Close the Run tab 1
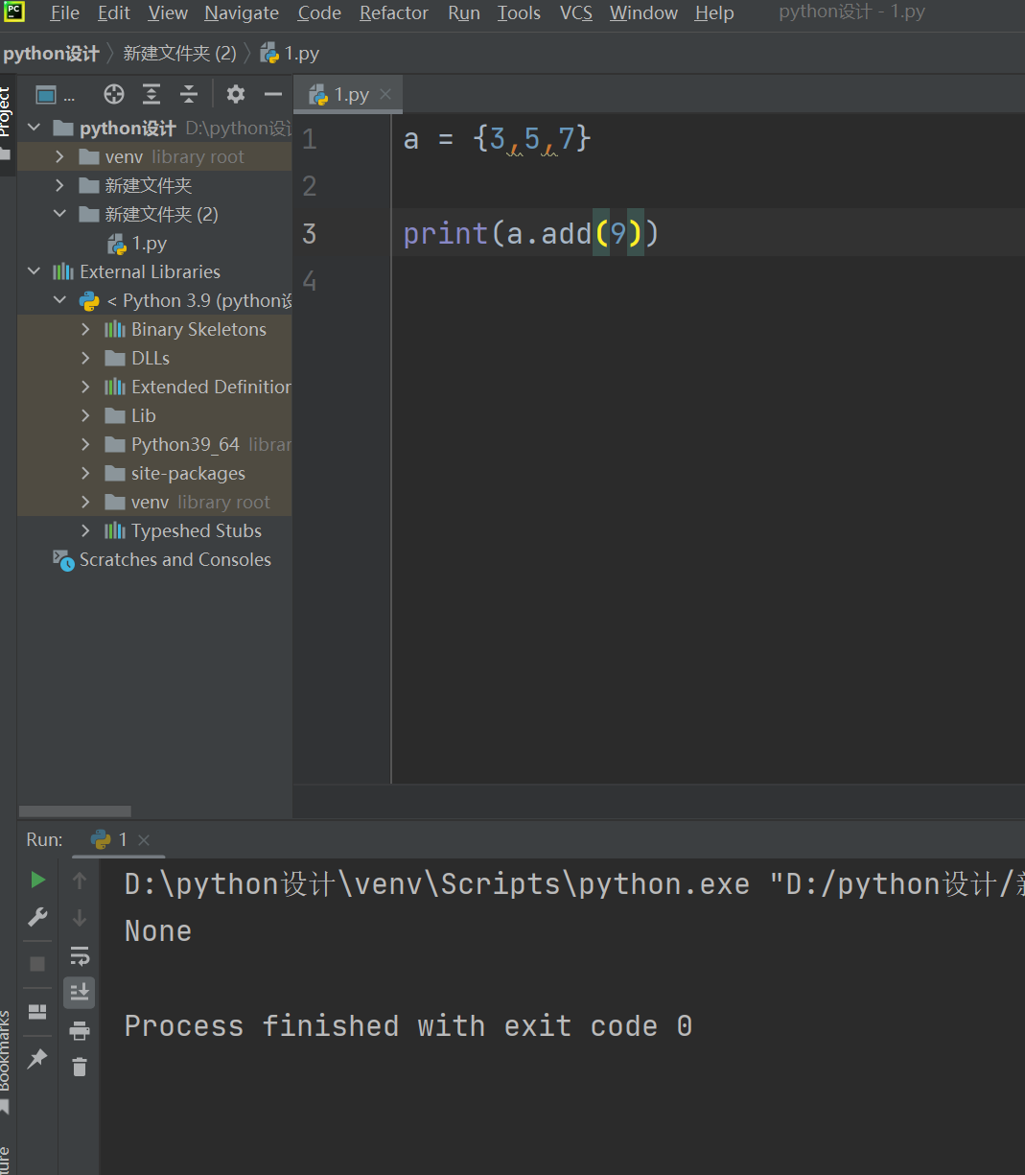This screenshot has width=1025, height=1175. point(144,839)
